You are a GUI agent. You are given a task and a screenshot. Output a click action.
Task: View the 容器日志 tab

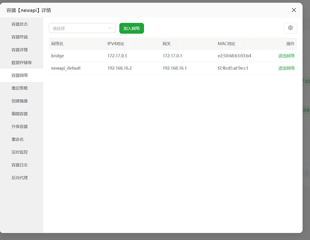point(22,165)
